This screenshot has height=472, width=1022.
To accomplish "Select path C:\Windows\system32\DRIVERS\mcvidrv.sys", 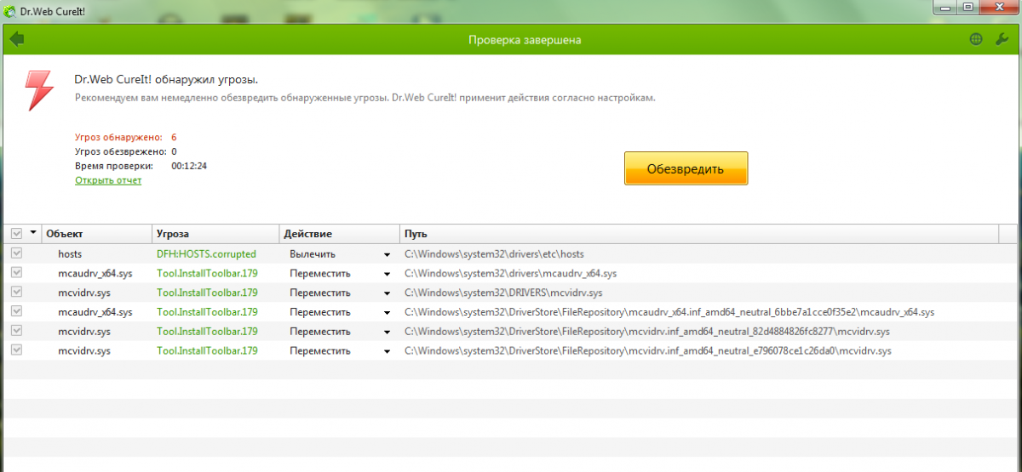I will tap(503, 293).
